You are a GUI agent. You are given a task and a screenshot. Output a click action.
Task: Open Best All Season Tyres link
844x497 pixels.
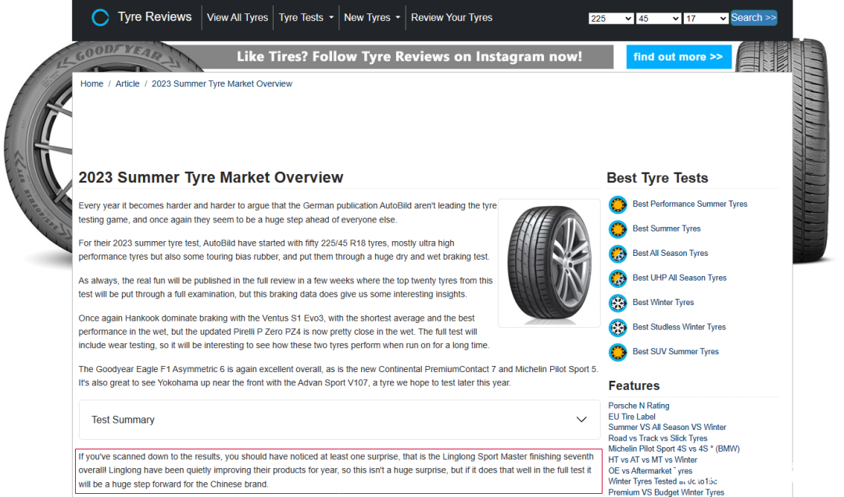671,253
